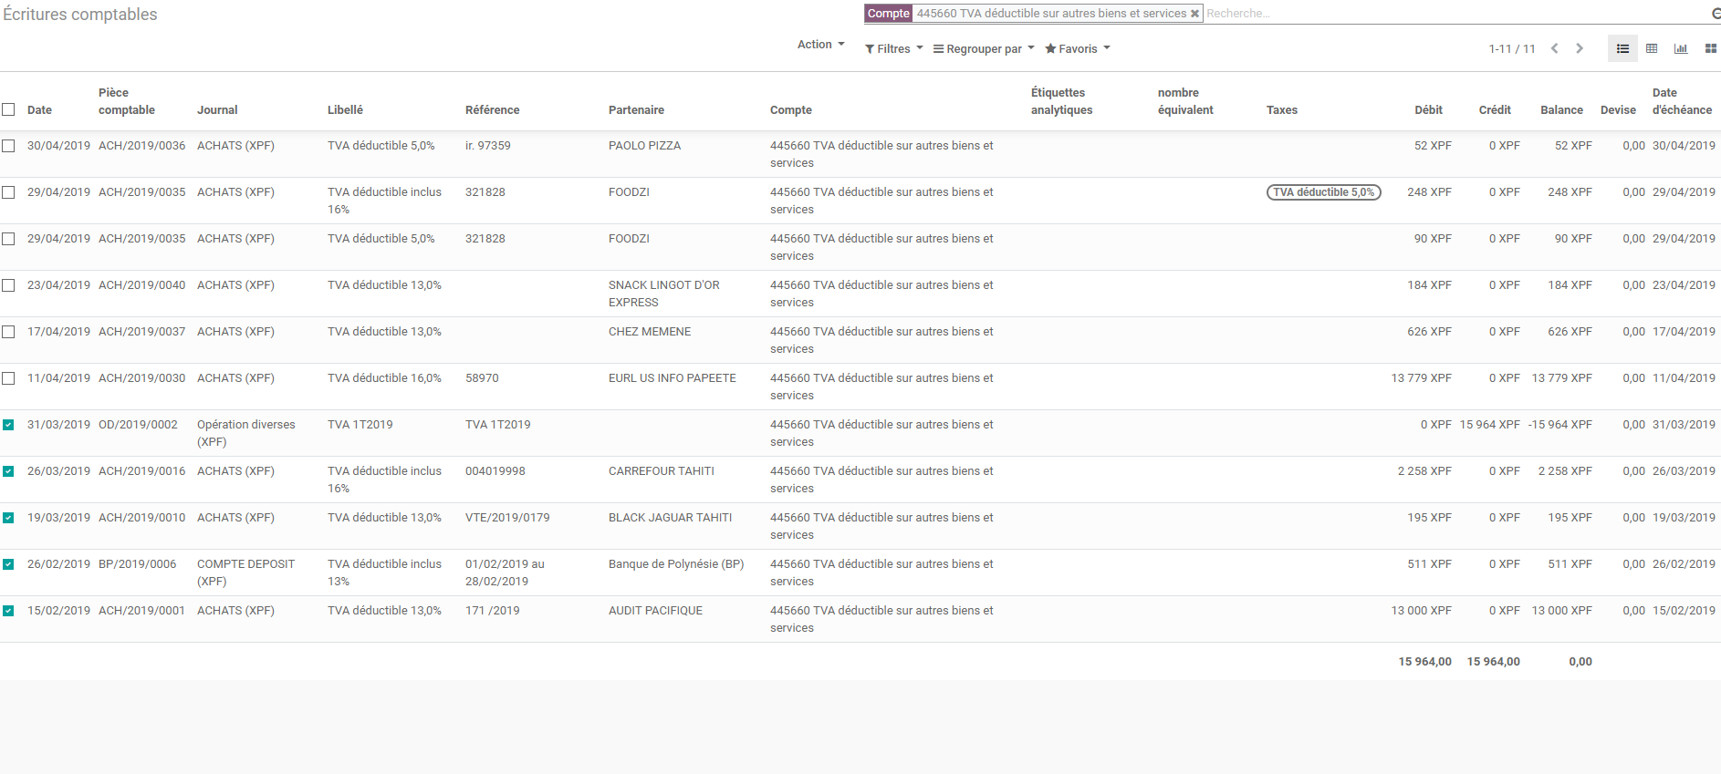The width and height of the screenshot is (1721, 774).
Task: Click the Recherche search input field
Action: 1451,14
